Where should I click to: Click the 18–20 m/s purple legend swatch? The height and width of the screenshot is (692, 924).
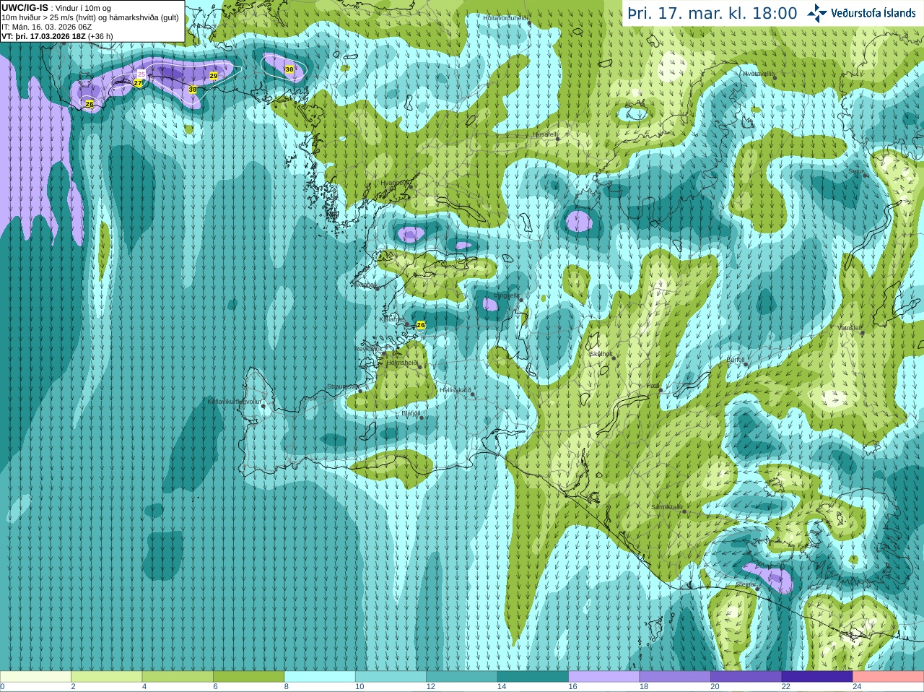tap(675, 678)
